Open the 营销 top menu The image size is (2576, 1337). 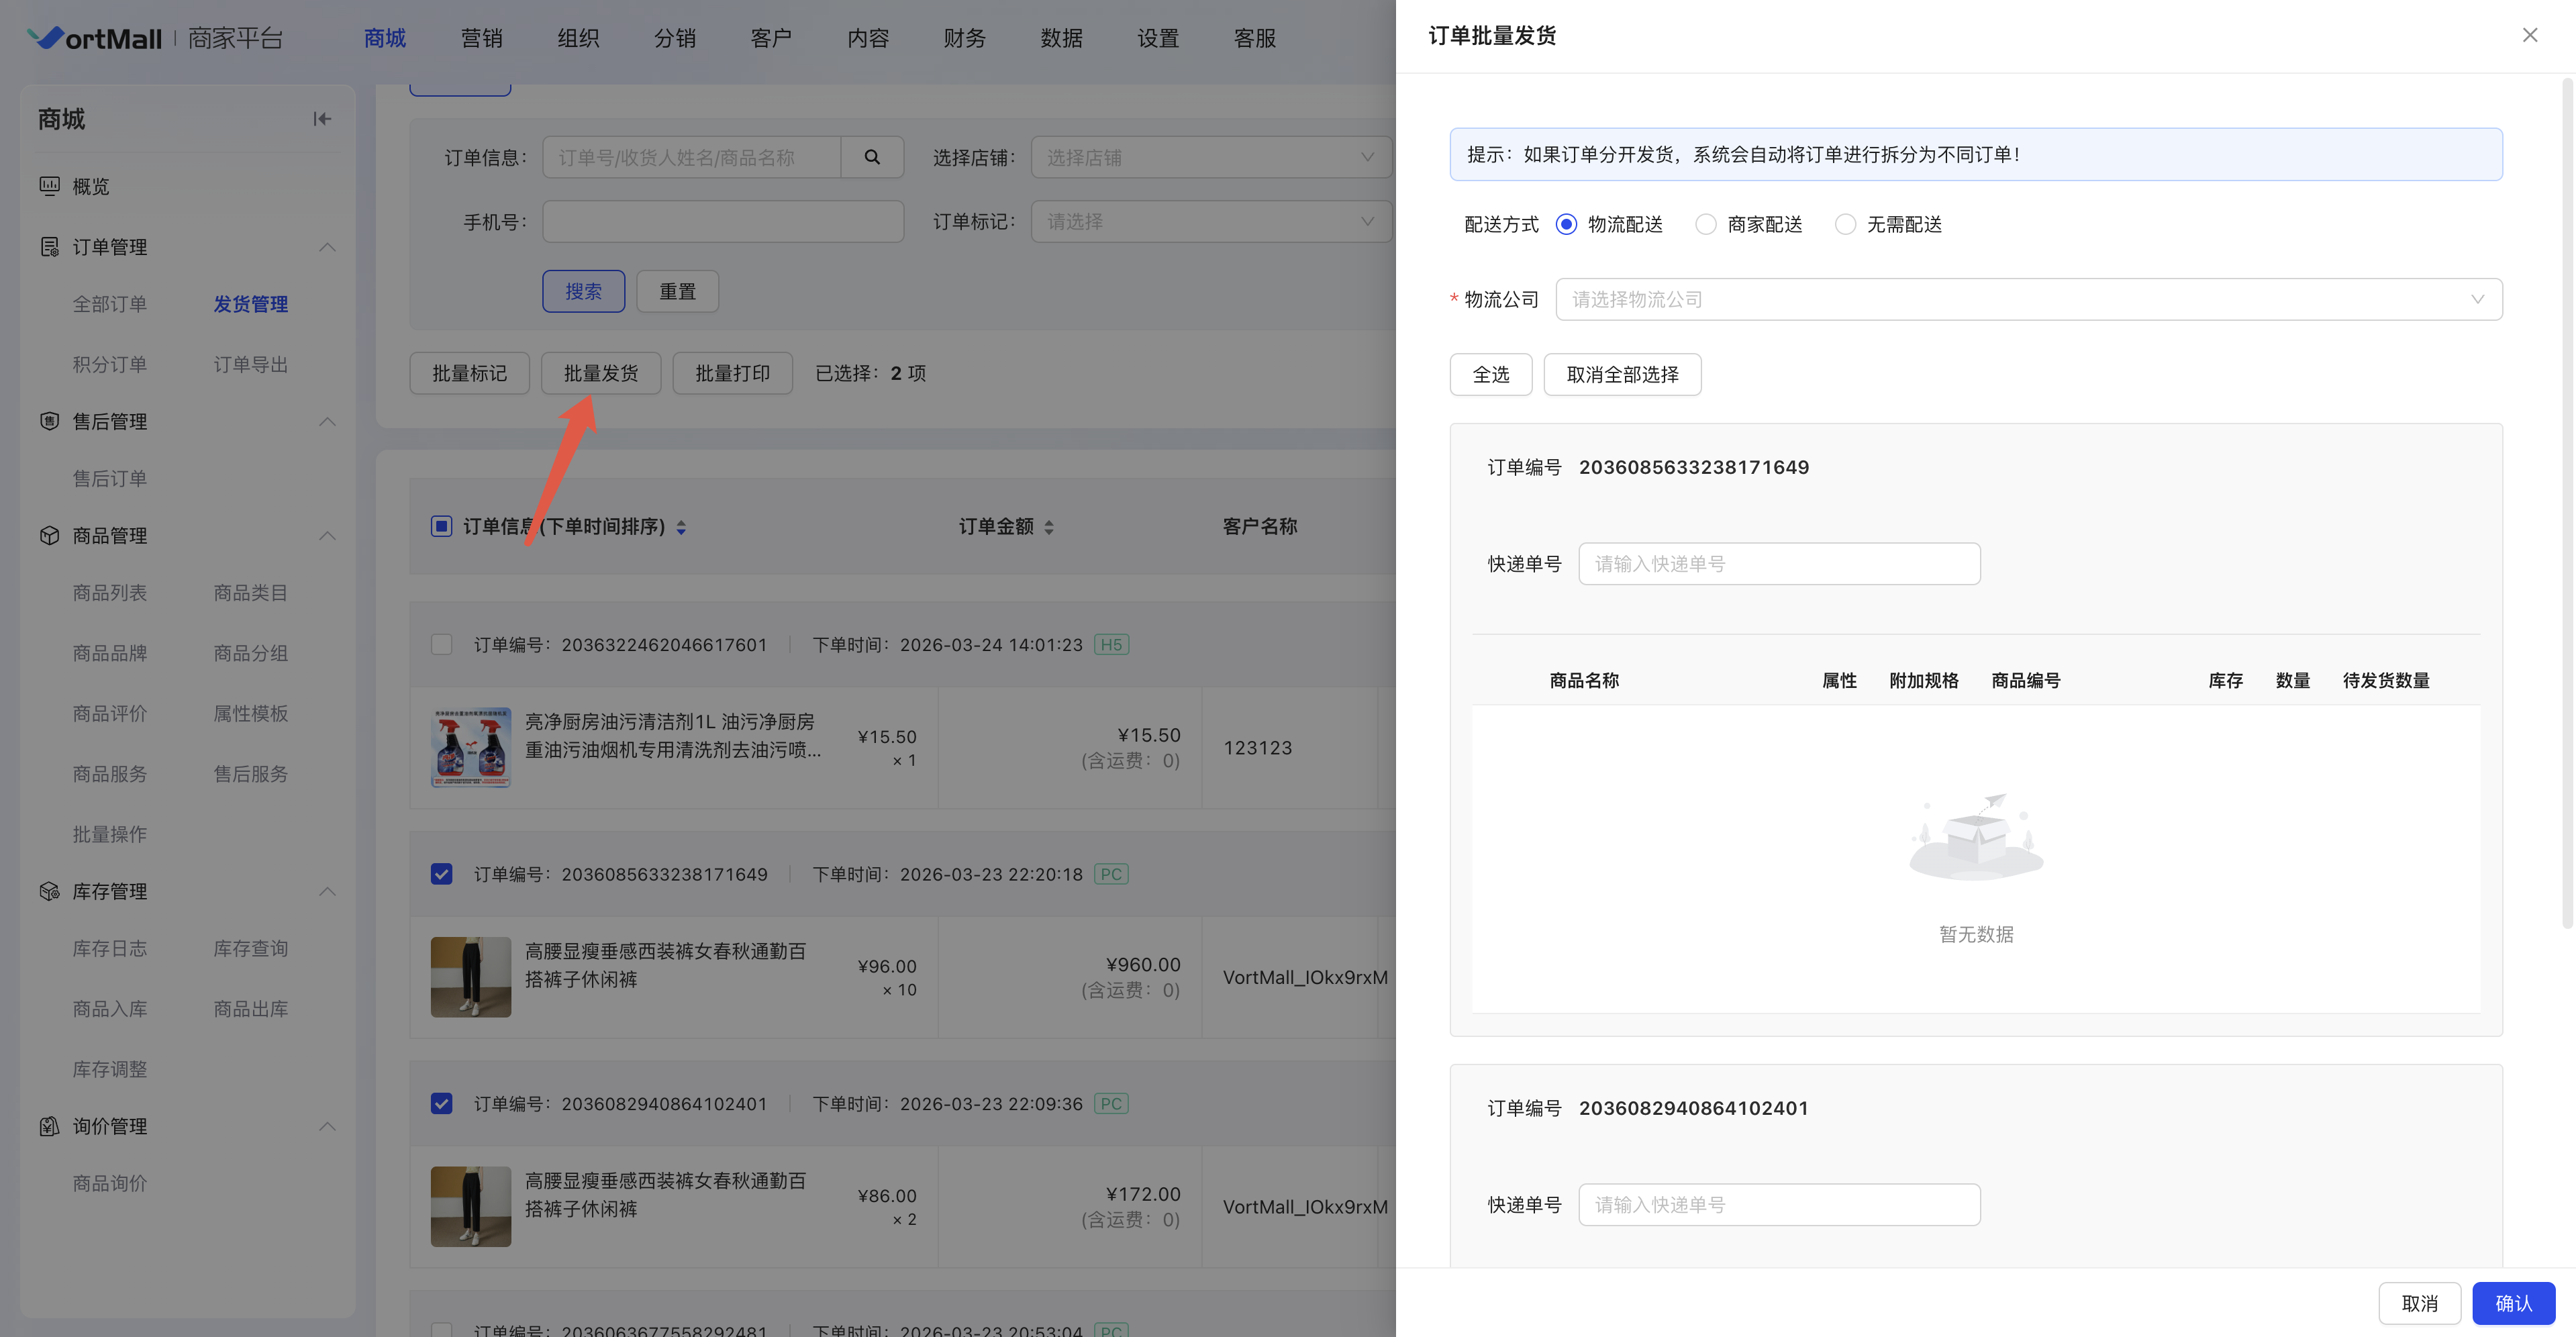point(481,38)
